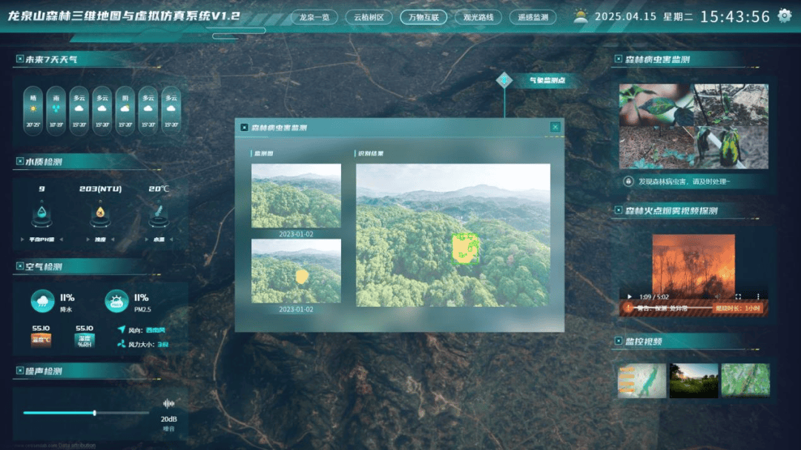Click the 气象监测点 map marker diamond
The width and height of the screenshot is (801, 450).
[x=504, y=80]
